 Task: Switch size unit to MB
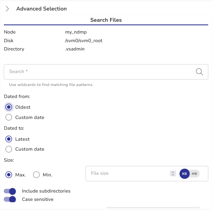coord(195,174)
